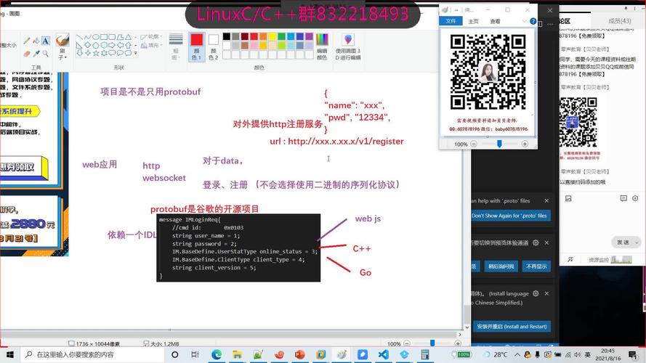The image size is (646, 363).
Task: Open Calculator from the taskbar
Action: (x=425, y=354)
